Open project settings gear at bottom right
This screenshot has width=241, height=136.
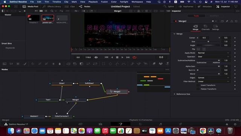click(x=235, y=124)
